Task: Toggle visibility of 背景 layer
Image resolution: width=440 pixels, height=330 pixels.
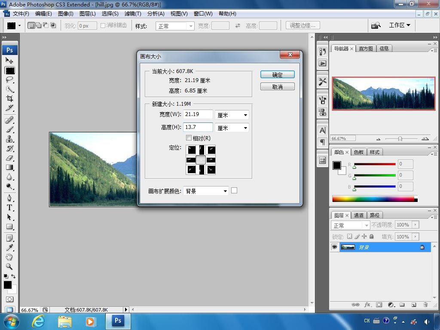Action: 334,247
